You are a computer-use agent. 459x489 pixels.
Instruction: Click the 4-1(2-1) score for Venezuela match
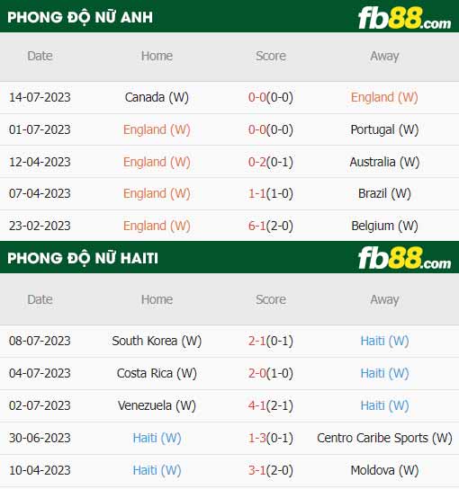(271, 405)
